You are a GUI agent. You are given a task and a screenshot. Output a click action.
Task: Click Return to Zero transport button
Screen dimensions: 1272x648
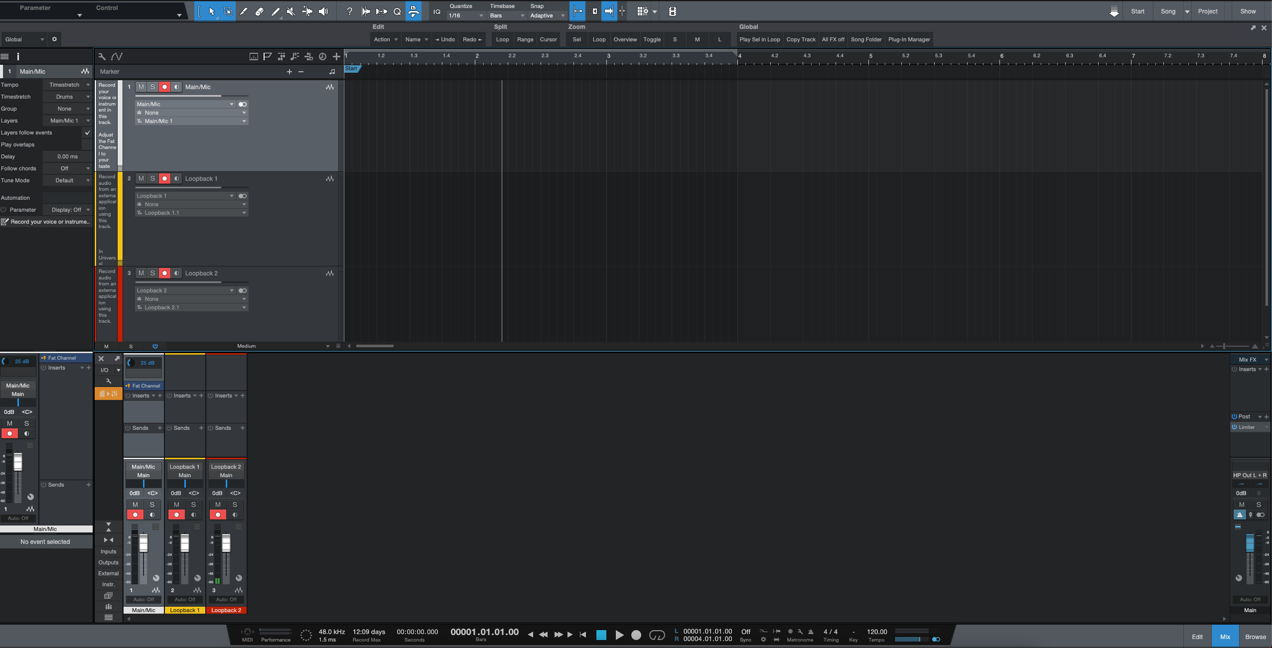click(x=583, y=635)
